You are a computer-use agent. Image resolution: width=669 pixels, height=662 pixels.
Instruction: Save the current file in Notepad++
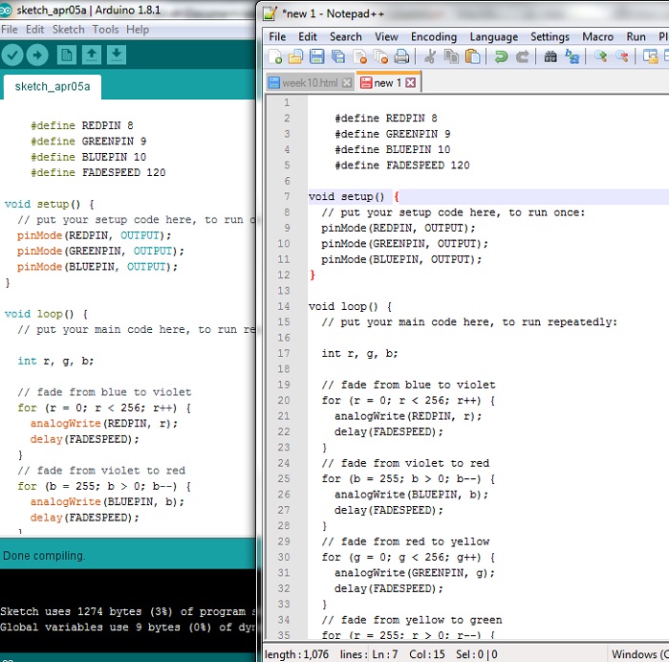pos(317,56)
